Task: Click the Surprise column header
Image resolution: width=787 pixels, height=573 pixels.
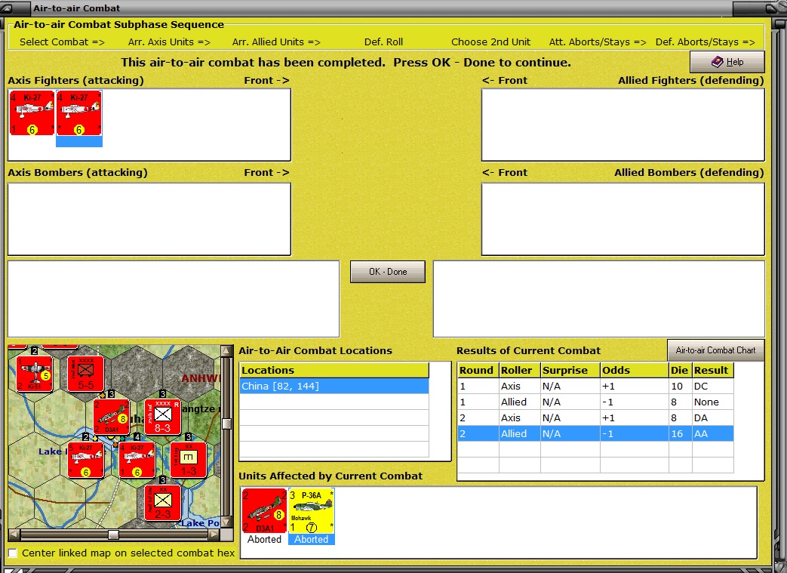Action: (570, 370)
